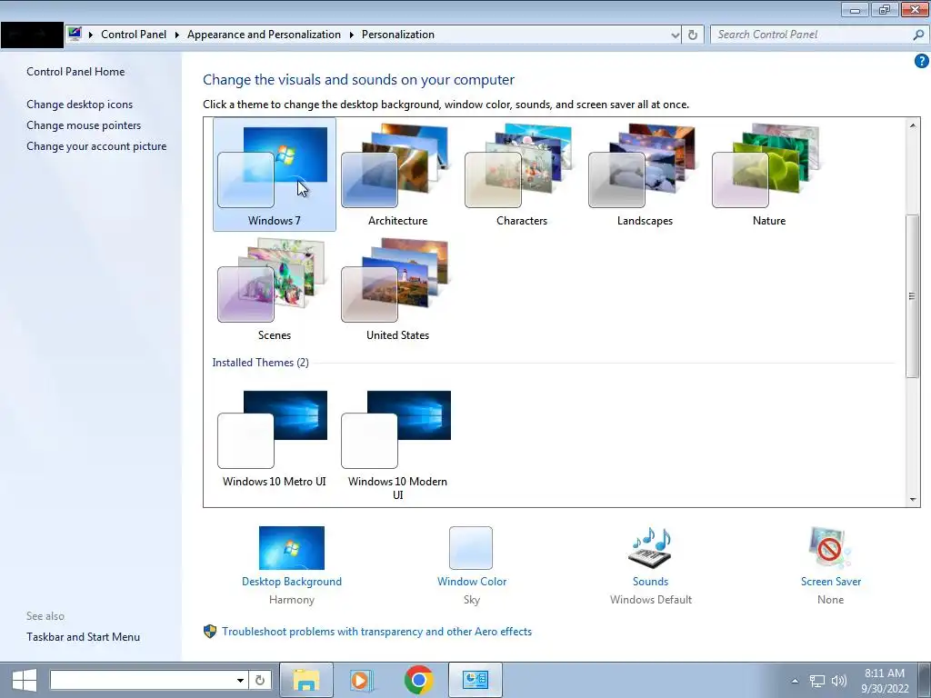This screenshot has width=931, height=698.
Task: Open Taskbar and Start Menu link
Action: pos(83,637)
